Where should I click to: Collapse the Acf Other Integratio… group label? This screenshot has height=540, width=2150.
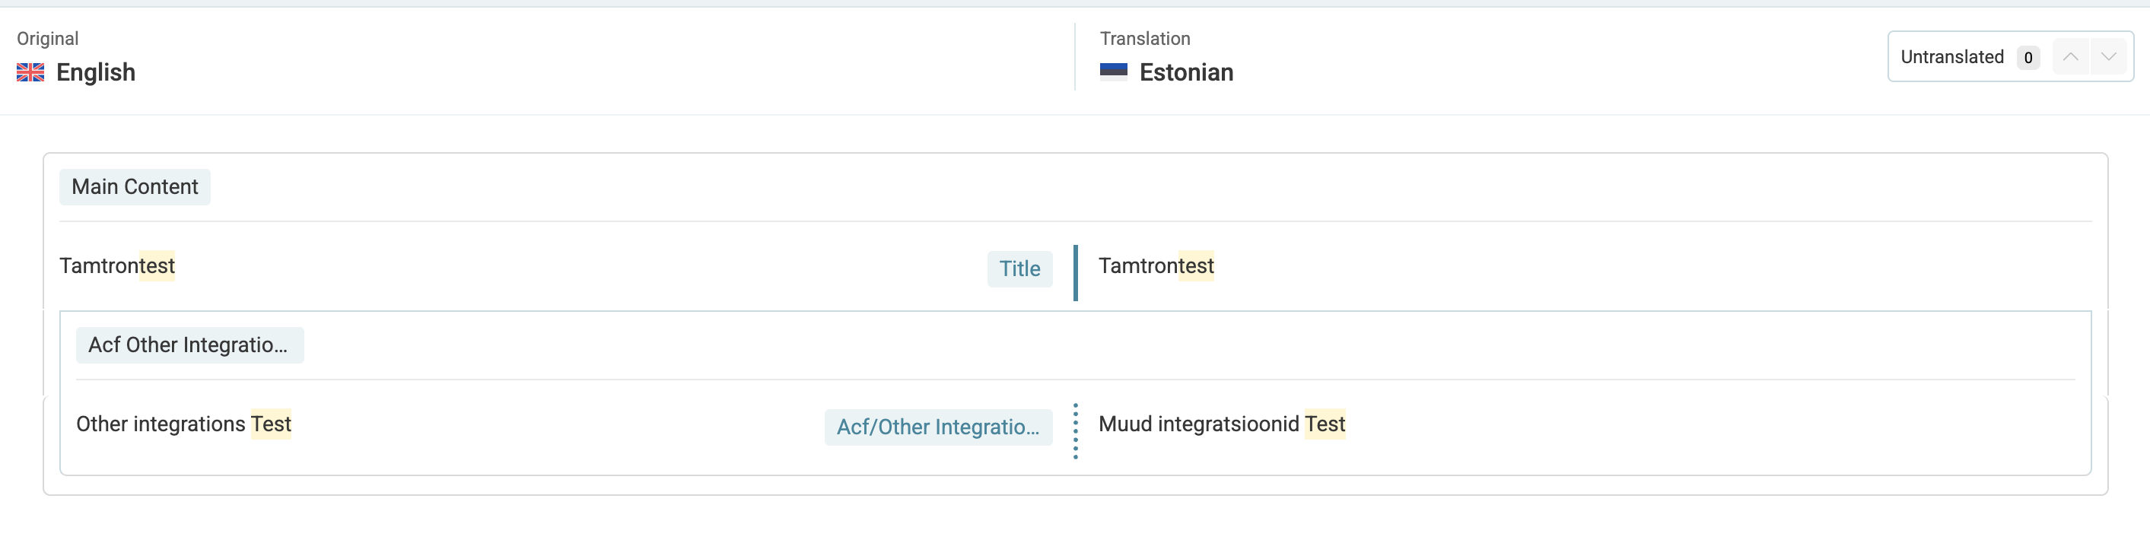(x=189, y=345)
